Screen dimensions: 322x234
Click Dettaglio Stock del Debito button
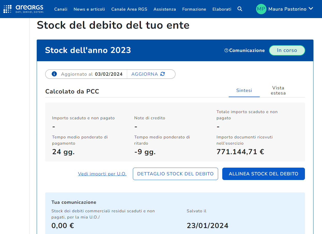coord(175,174)
